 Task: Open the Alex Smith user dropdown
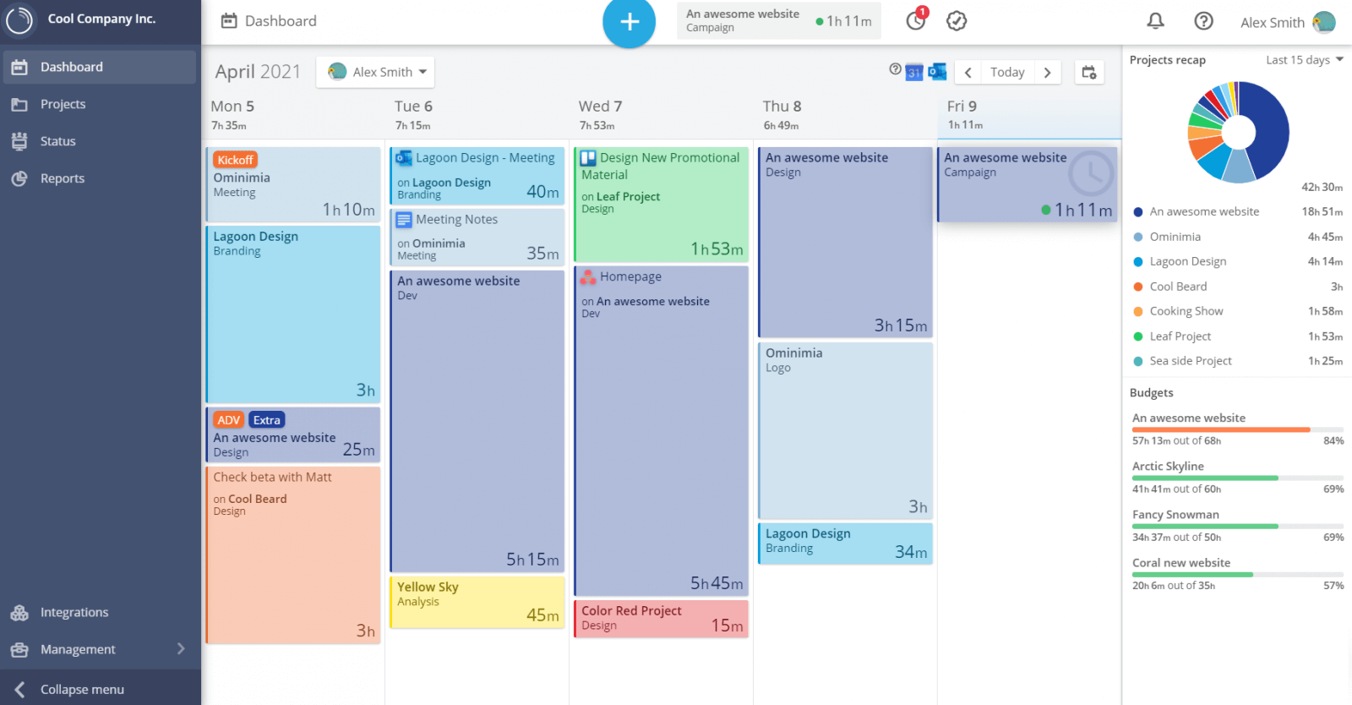click(375, 72)
